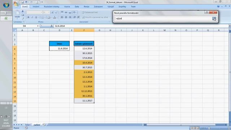Open the Team ribbon tab
The width and height of the screenshot is (231, 130).
(133, 6)
